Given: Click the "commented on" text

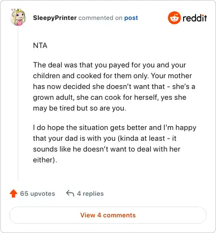Looking at the screenshot, I should 100,18.
